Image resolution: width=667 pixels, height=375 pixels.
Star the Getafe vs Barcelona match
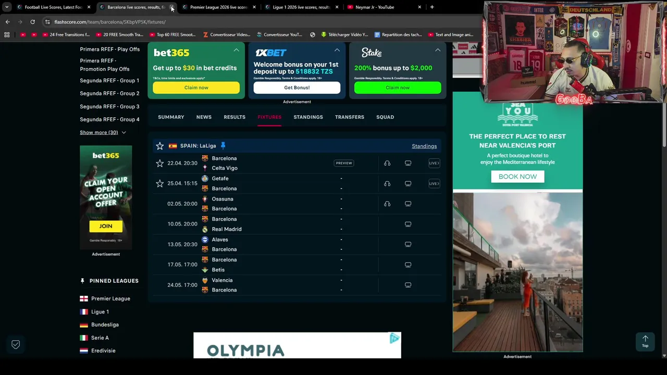click(x=160, y=183)
